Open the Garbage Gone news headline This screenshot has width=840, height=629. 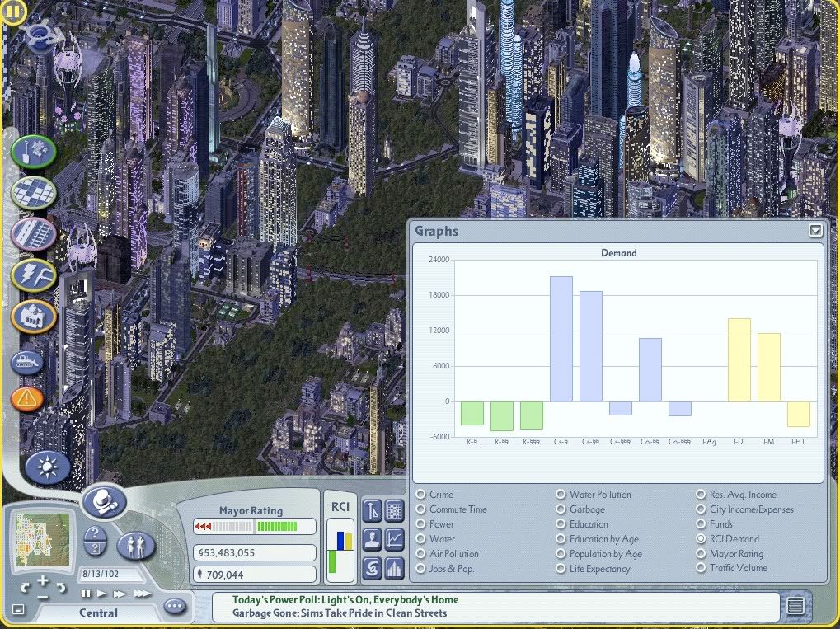click(340, 613)
